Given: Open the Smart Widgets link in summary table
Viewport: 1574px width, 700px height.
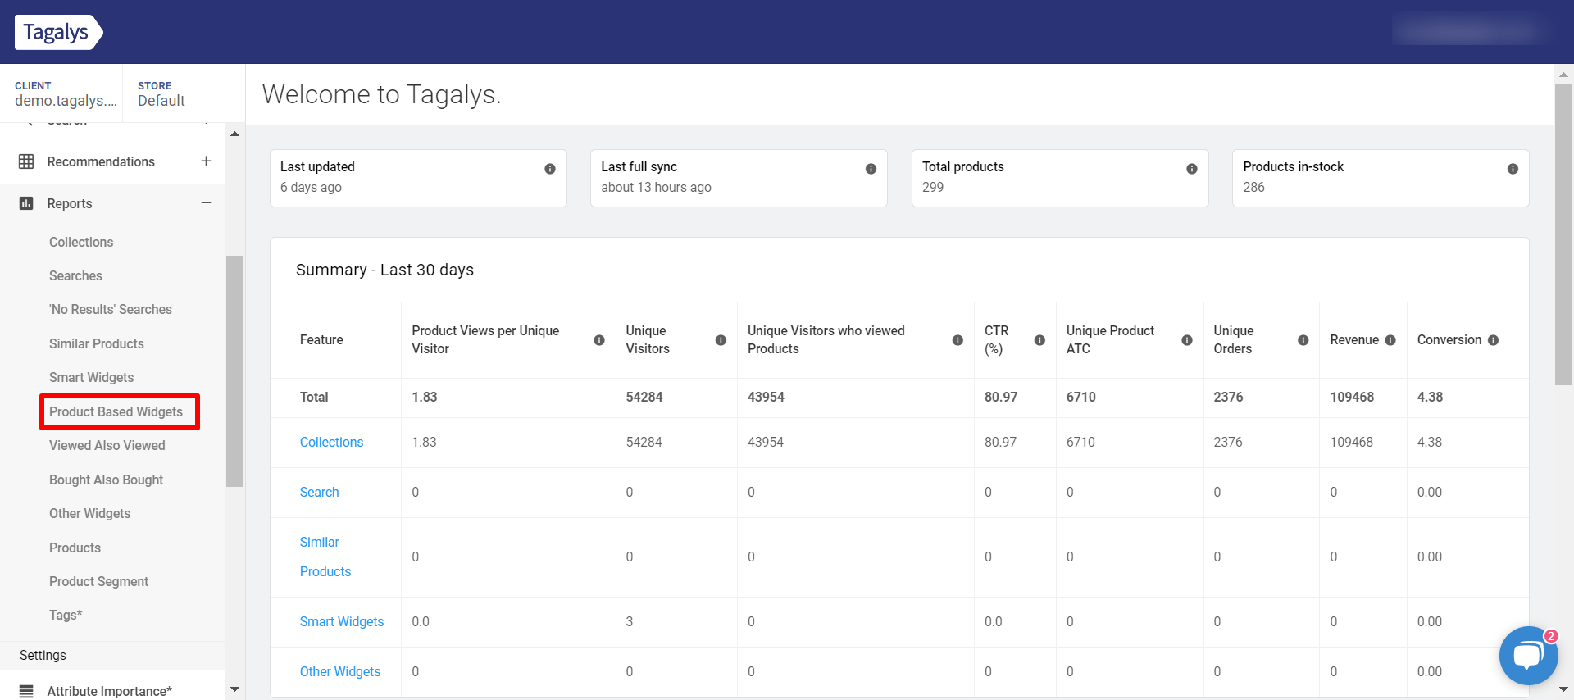Looking at the screenshot, I should [x=342, y=622].
